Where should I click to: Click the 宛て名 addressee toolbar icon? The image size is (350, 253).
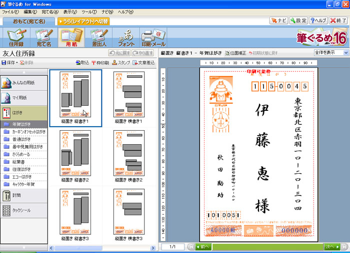44,38
